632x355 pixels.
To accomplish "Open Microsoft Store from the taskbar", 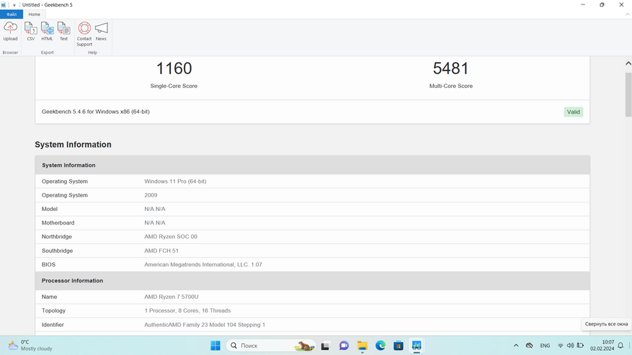I will tap(399, 346).
